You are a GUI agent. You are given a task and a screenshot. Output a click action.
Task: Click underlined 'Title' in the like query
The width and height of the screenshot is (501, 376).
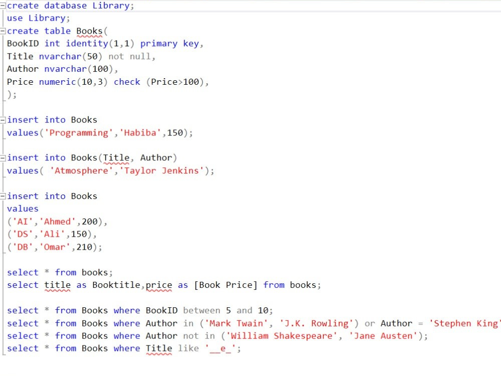click(159, 348)
